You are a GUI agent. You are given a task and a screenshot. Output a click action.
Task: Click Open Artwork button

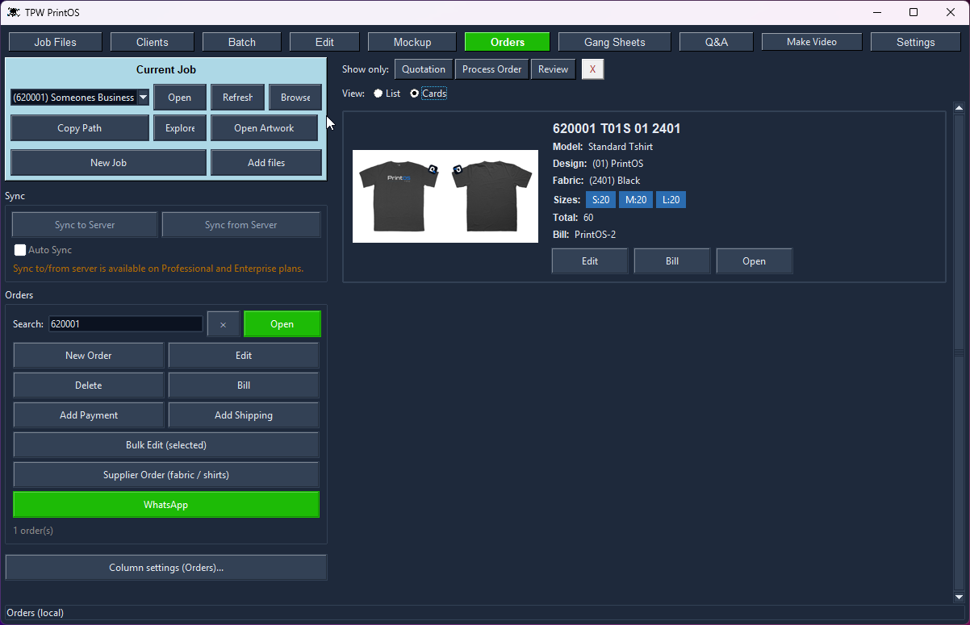click(x=265, y=128)
